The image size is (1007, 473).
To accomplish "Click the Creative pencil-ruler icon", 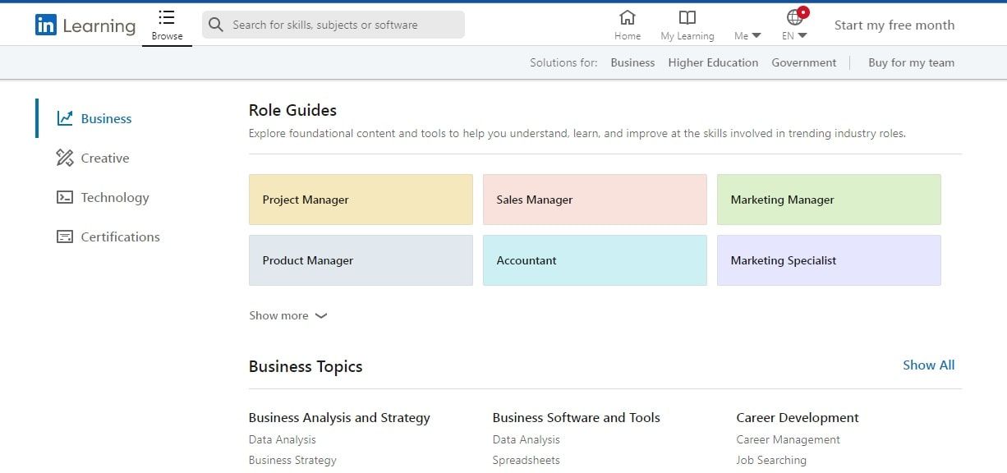I will point(65,158).
